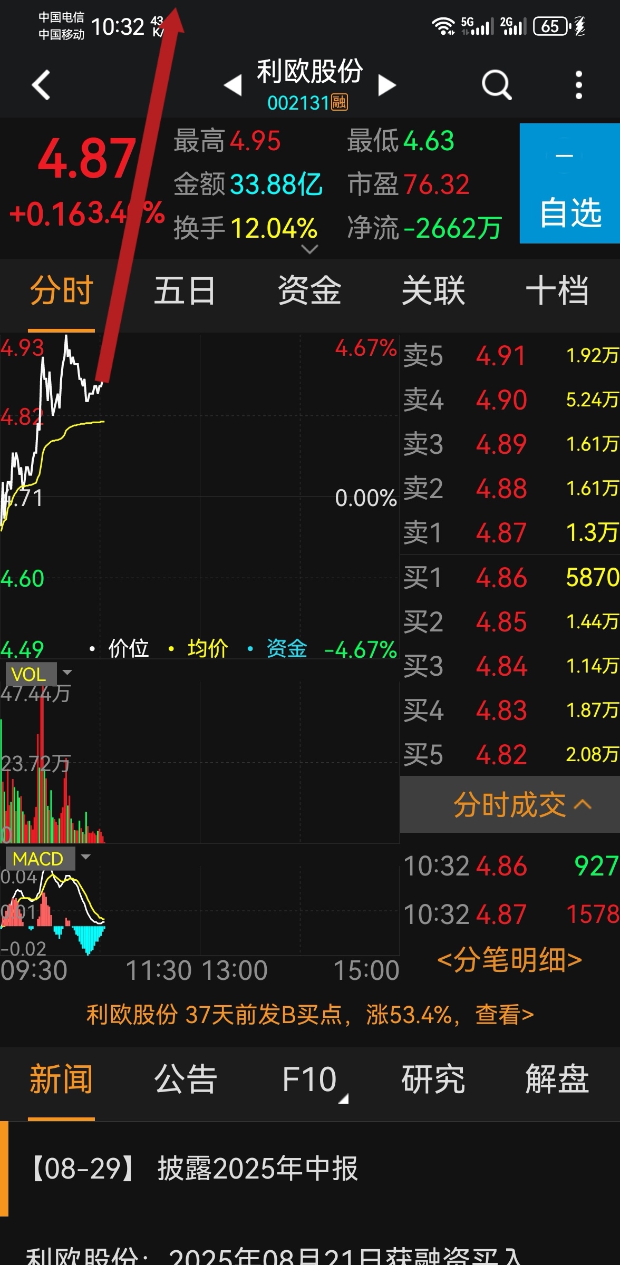Switch to the 资金 tab
This screenshot has height=1265, width=620.
pos(309,291)
